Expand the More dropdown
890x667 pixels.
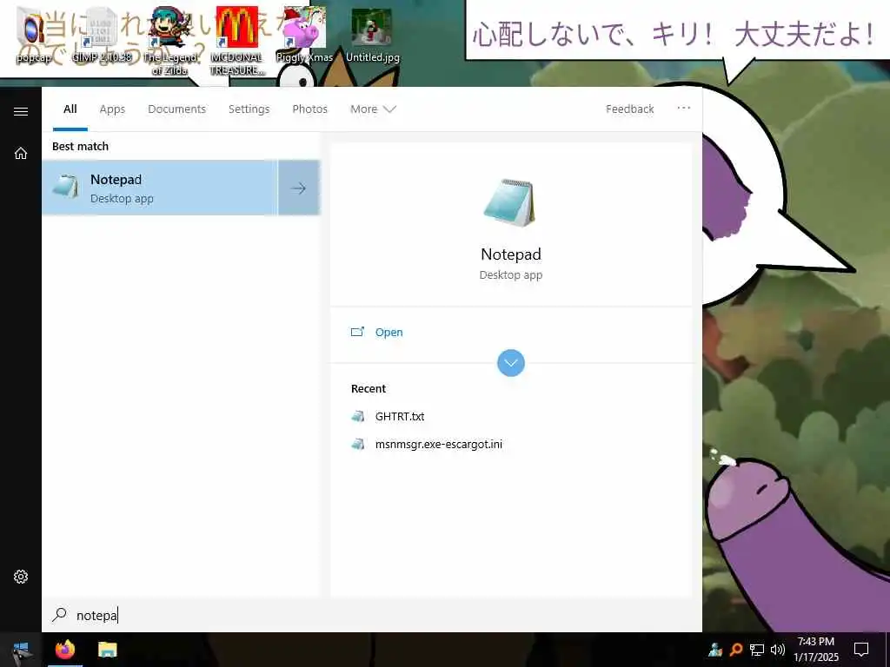pos(372,109)
